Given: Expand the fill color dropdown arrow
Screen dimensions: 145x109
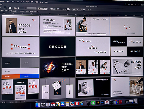Looking at the screenshot, I should 7,8.
